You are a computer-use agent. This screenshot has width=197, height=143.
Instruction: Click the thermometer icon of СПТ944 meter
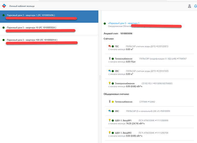click(109, 101)
